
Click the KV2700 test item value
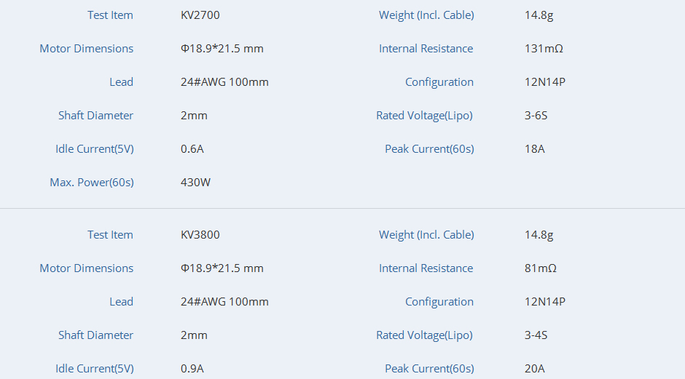200,15
